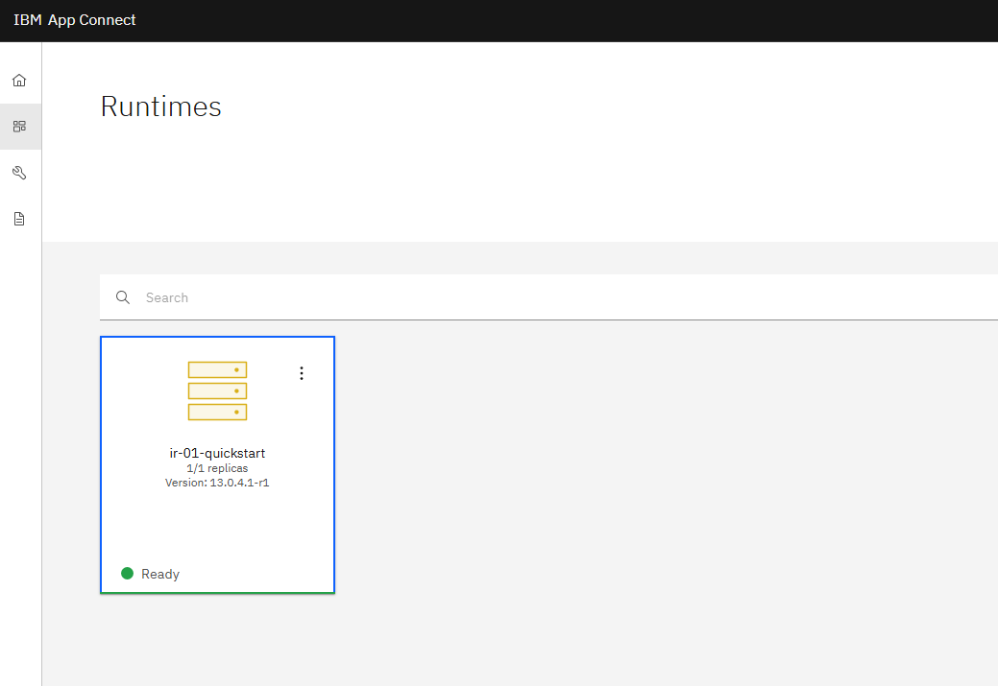
Task: Focus the Search runtimes field
Action: [x=548, y=297]
